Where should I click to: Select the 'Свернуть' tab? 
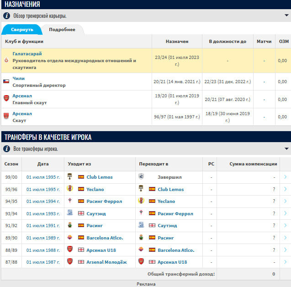tap(22, 30)
